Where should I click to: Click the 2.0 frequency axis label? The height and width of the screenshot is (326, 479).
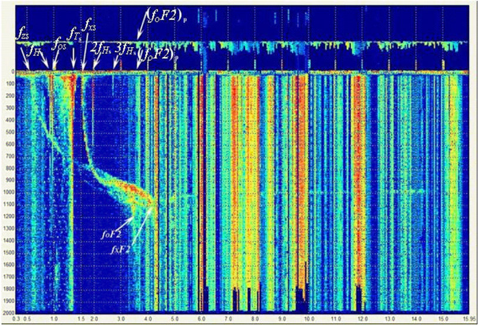[x=94, y=318]
